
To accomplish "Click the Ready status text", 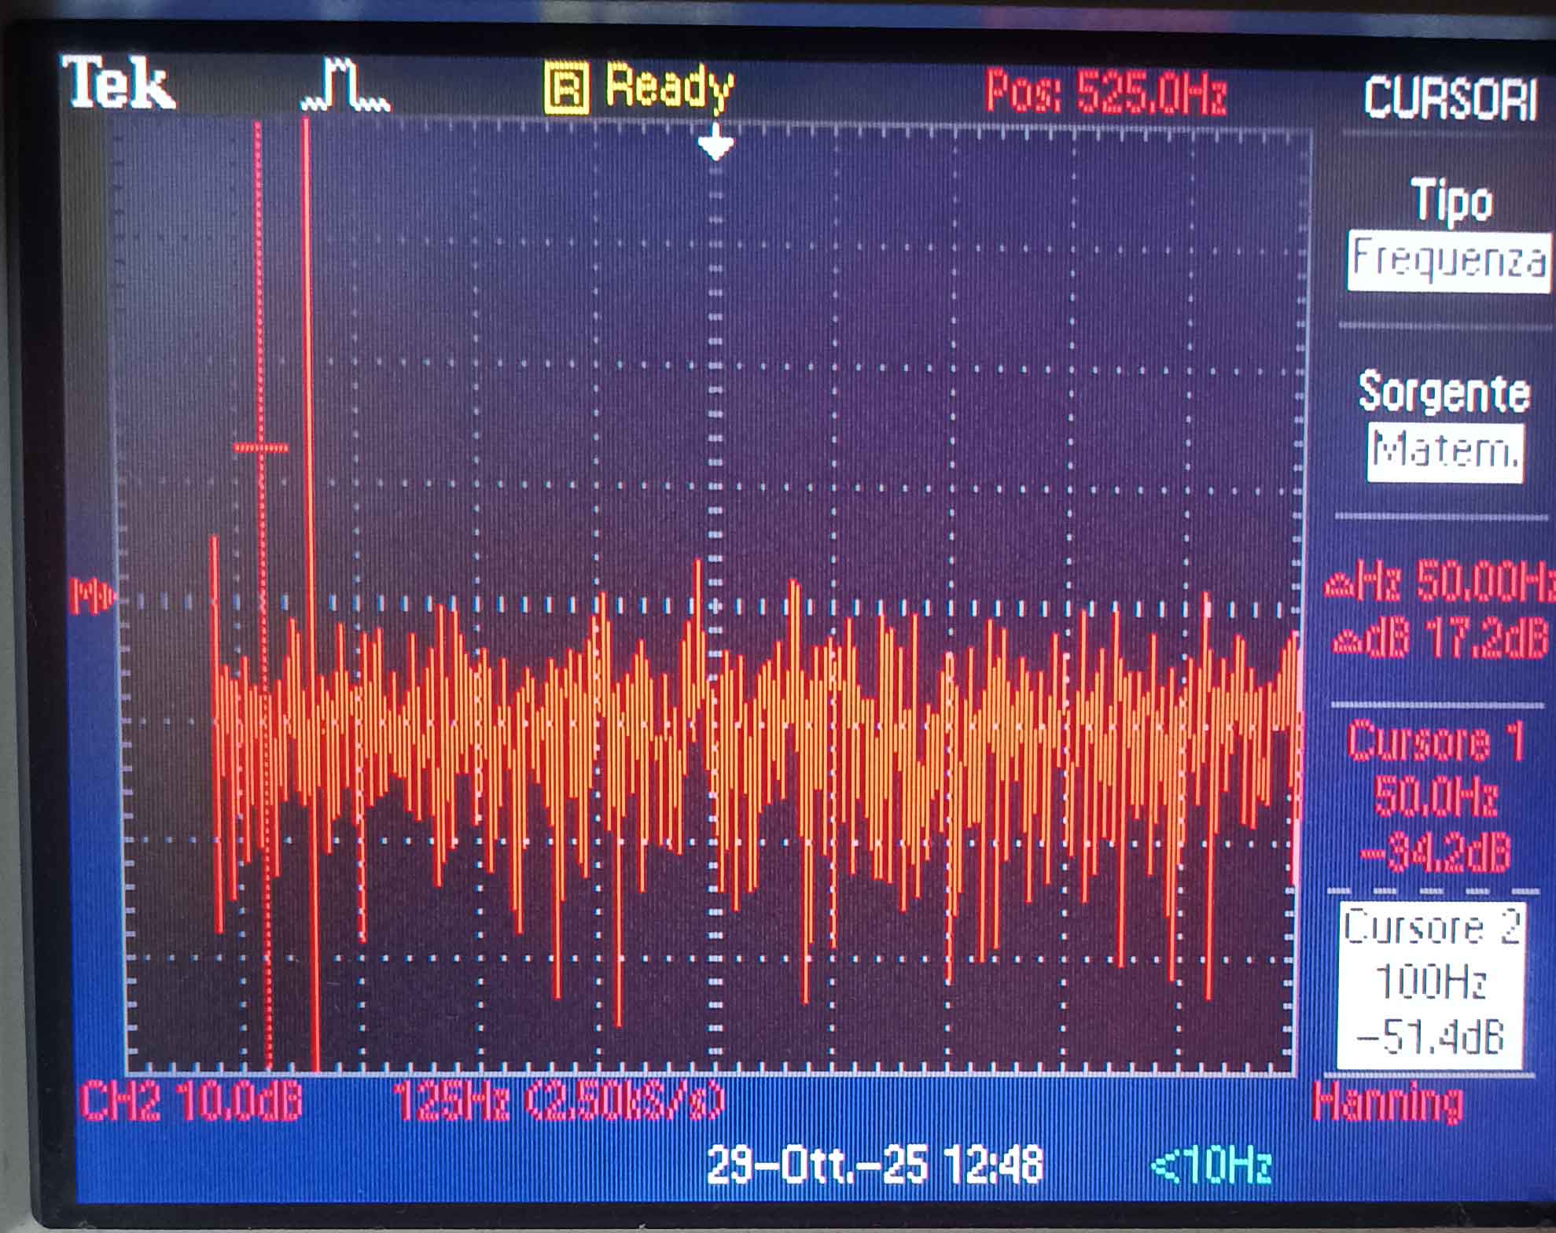I will [669, 86].
